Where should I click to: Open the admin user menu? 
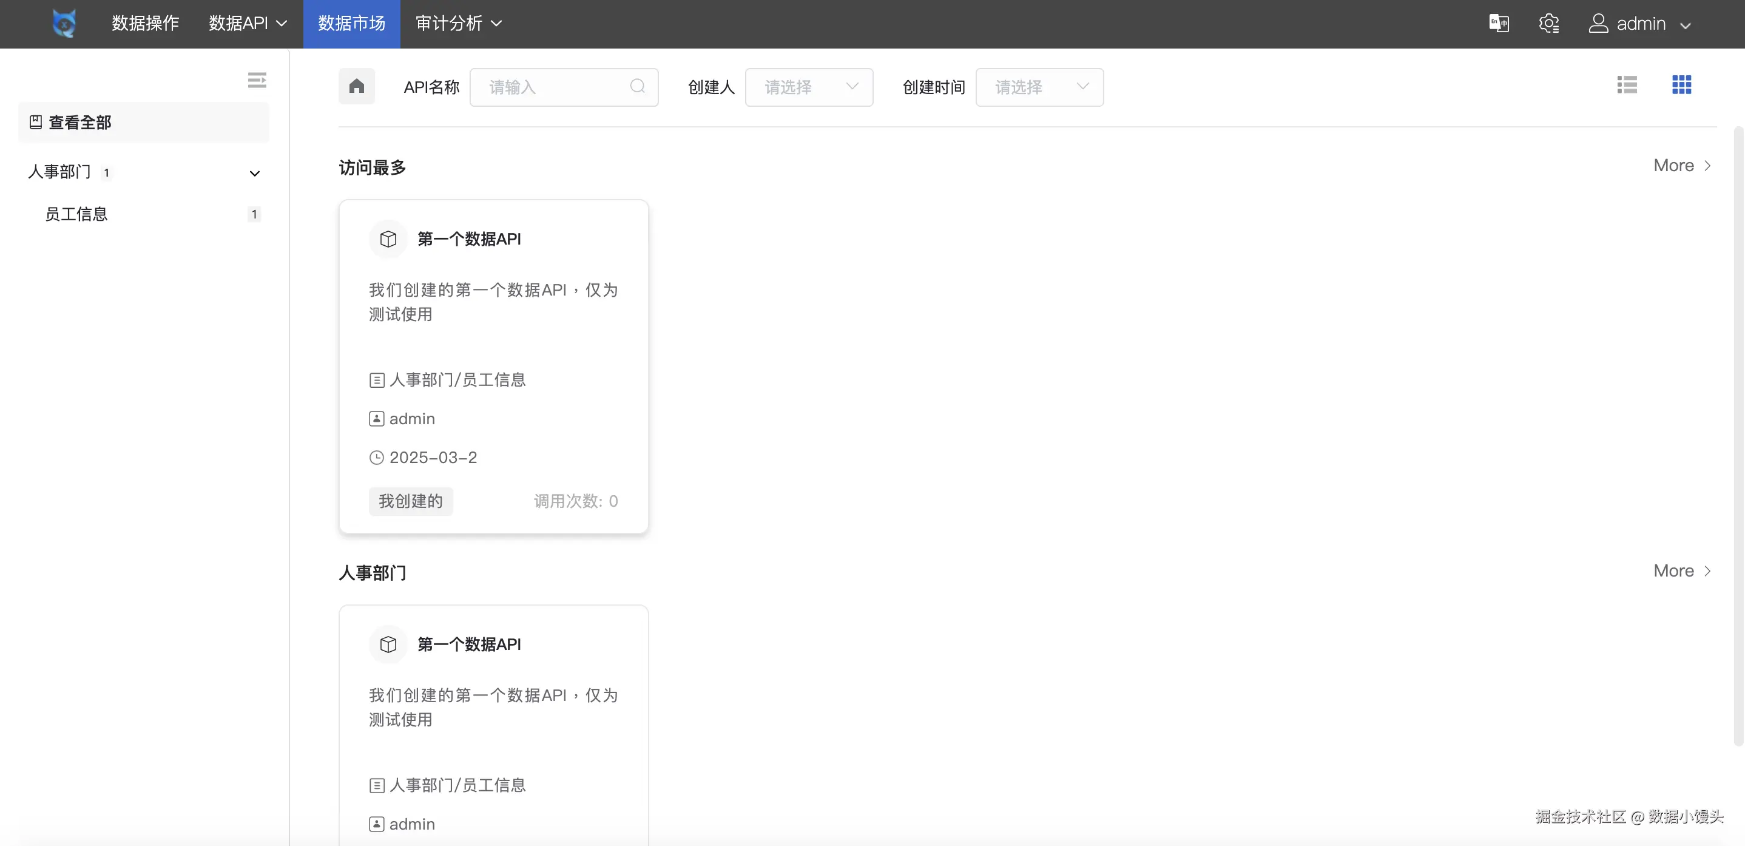1640,24
